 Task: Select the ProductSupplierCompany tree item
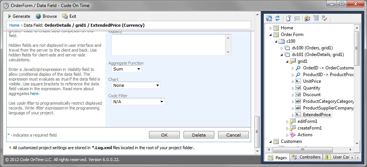328,108
